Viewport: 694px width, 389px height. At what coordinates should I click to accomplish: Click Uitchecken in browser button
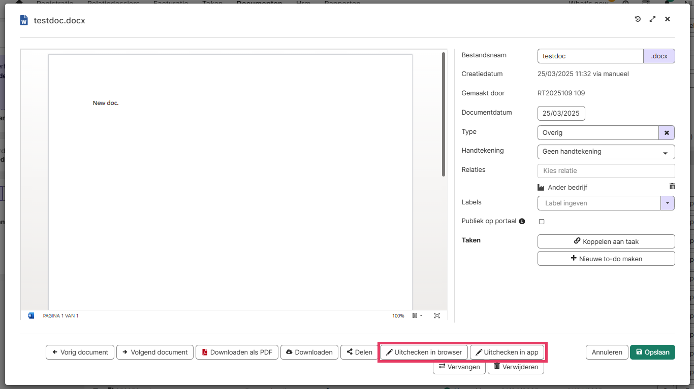click(424, 352)
